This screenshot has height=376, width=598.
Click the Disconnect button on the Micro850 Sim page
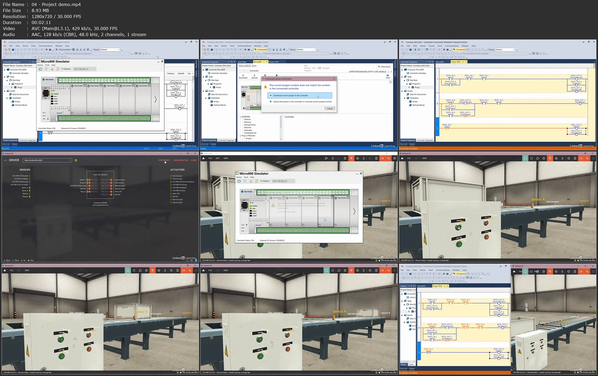384,67
